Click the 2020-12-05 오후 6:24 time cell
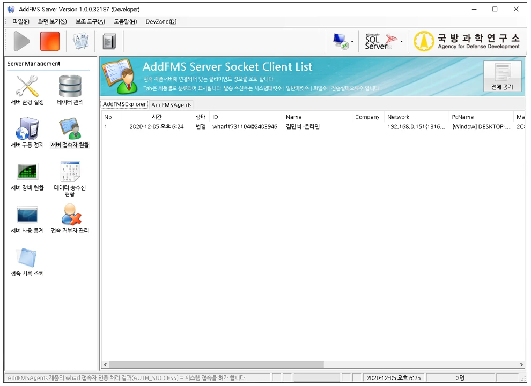Viewport: 531px width, 386px height. coord(157,127)
